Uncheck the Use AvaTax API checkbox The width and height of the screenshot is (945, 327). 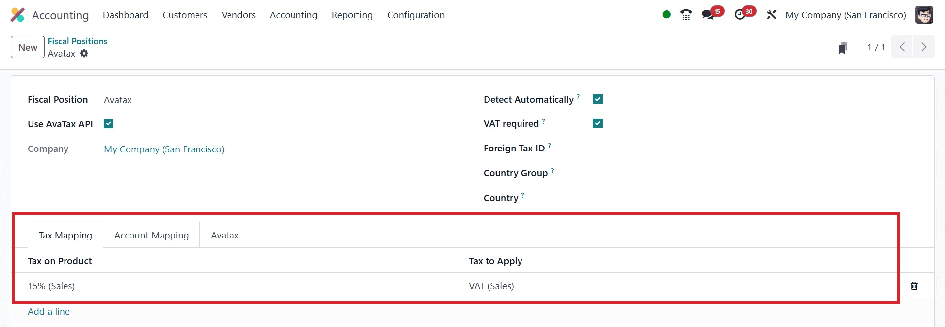click(109, 124)
